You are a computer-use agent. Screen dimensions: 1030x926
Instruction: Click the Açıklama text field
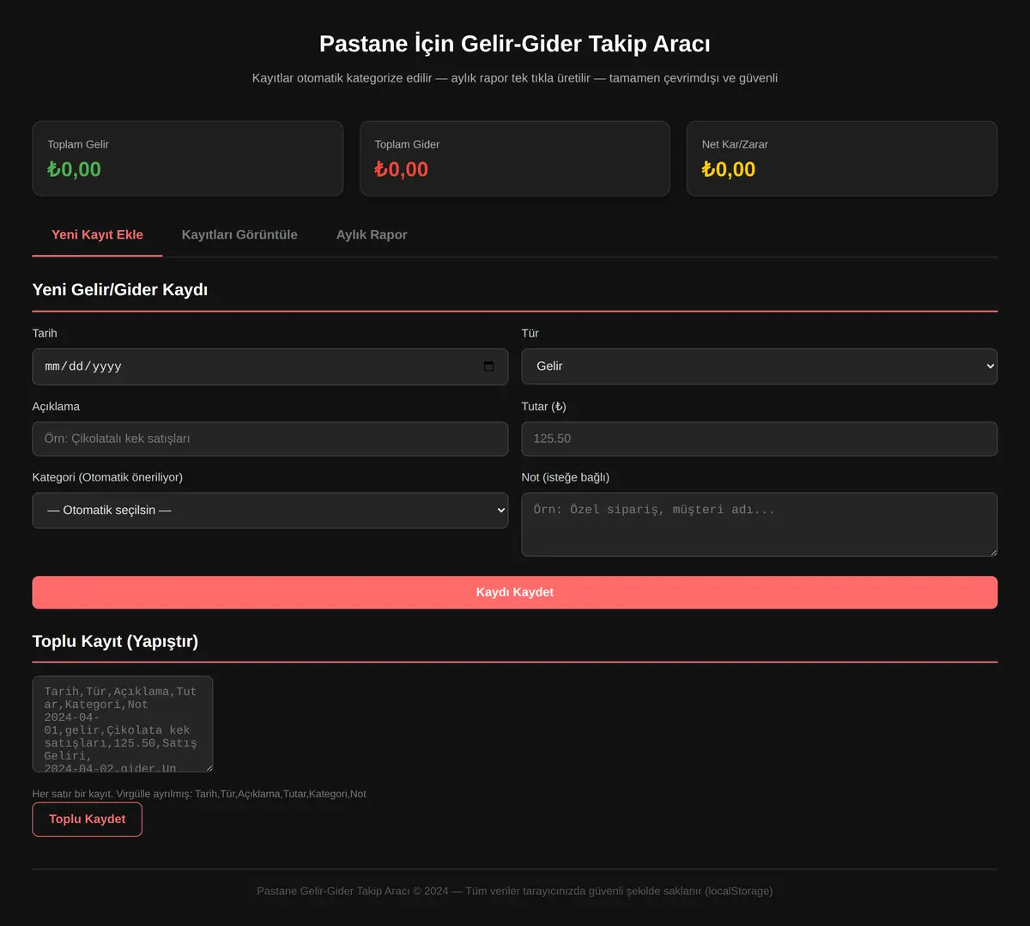270,439
